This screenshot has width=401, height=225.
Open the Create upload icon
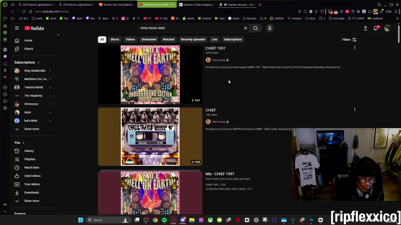pos(365,28)
